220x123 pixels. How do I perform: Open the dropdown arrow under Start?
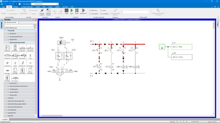point(72,15)
